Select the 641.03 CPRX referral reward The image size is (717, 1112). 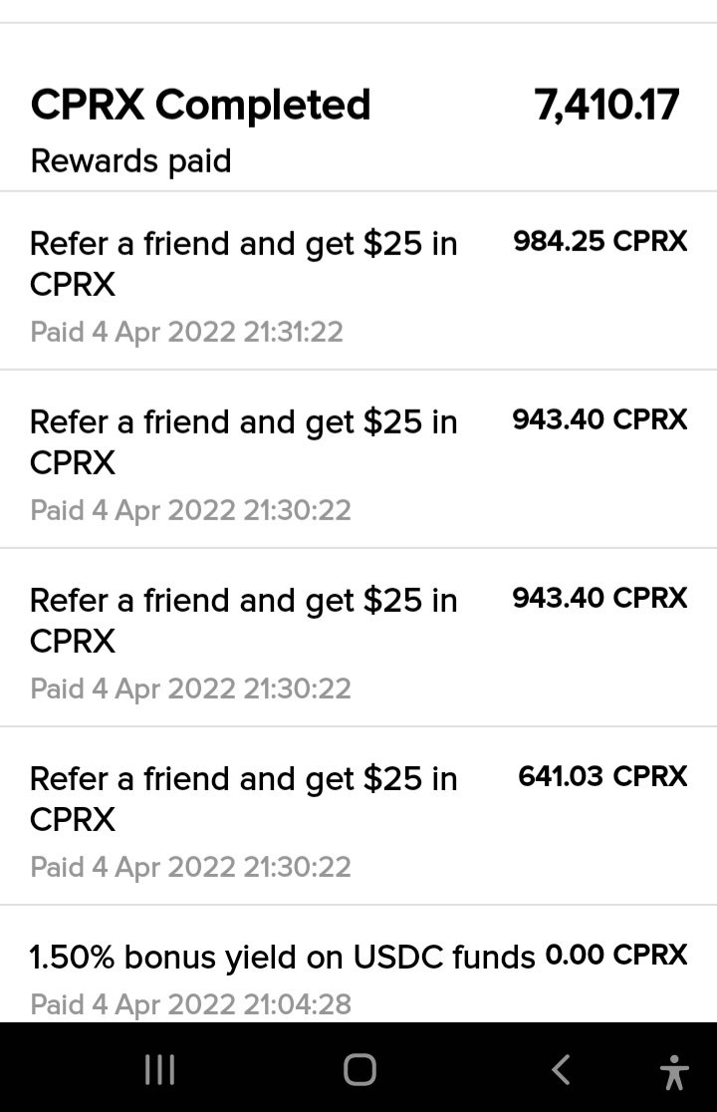coord(358,815)
